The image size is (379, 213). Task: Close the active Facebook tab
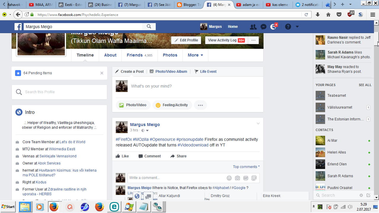pos(229,5)
